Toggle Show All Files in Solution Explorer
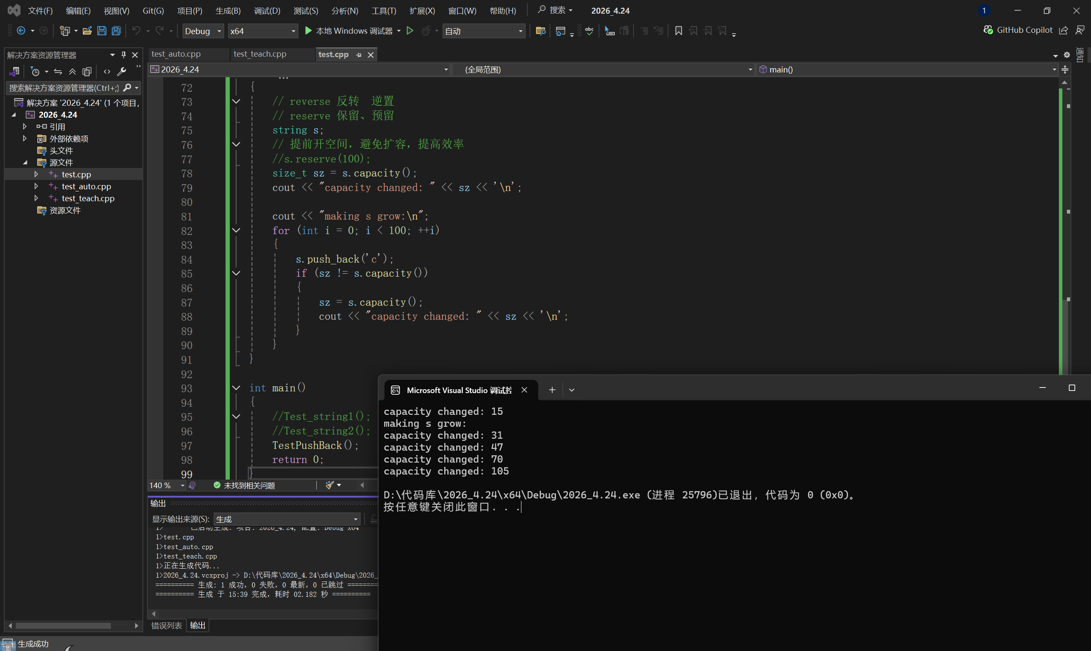The width and height of the screenshot is (1091, 651). click(87, 72)
